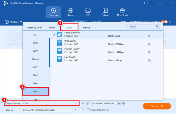Select OGG format in list

click(x=35, y=92)
